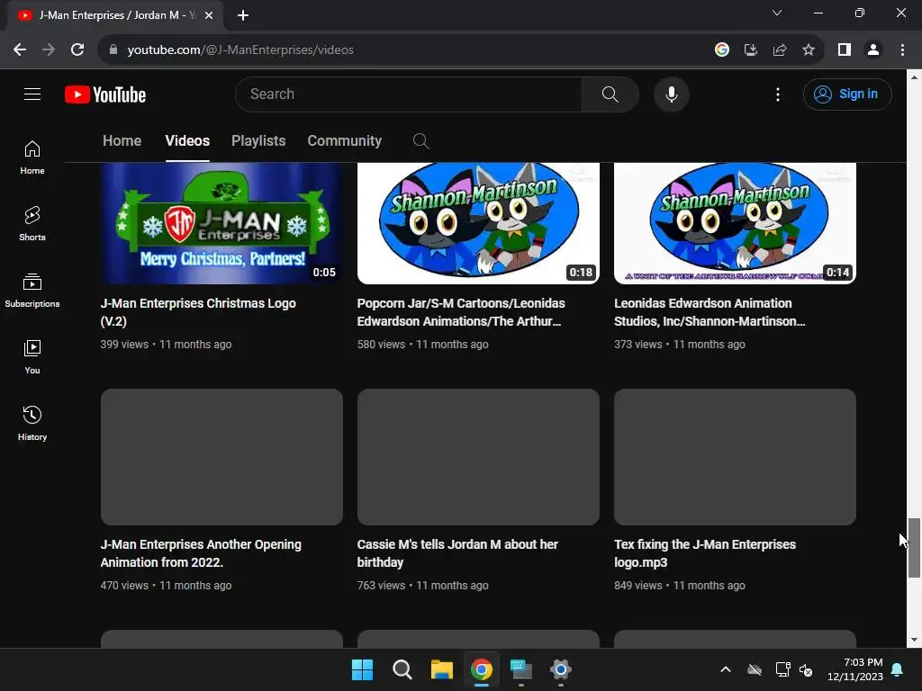
Task: Open Windows taskbar search
Action: (402, 669)
